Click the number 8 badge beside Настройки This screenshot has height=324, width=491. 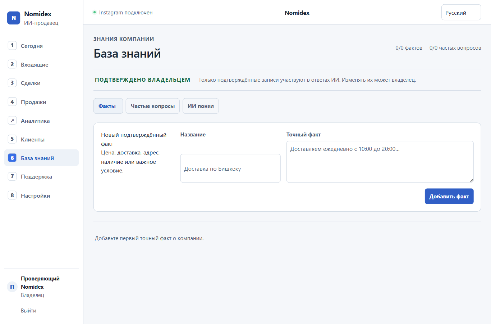pos(12,195)
